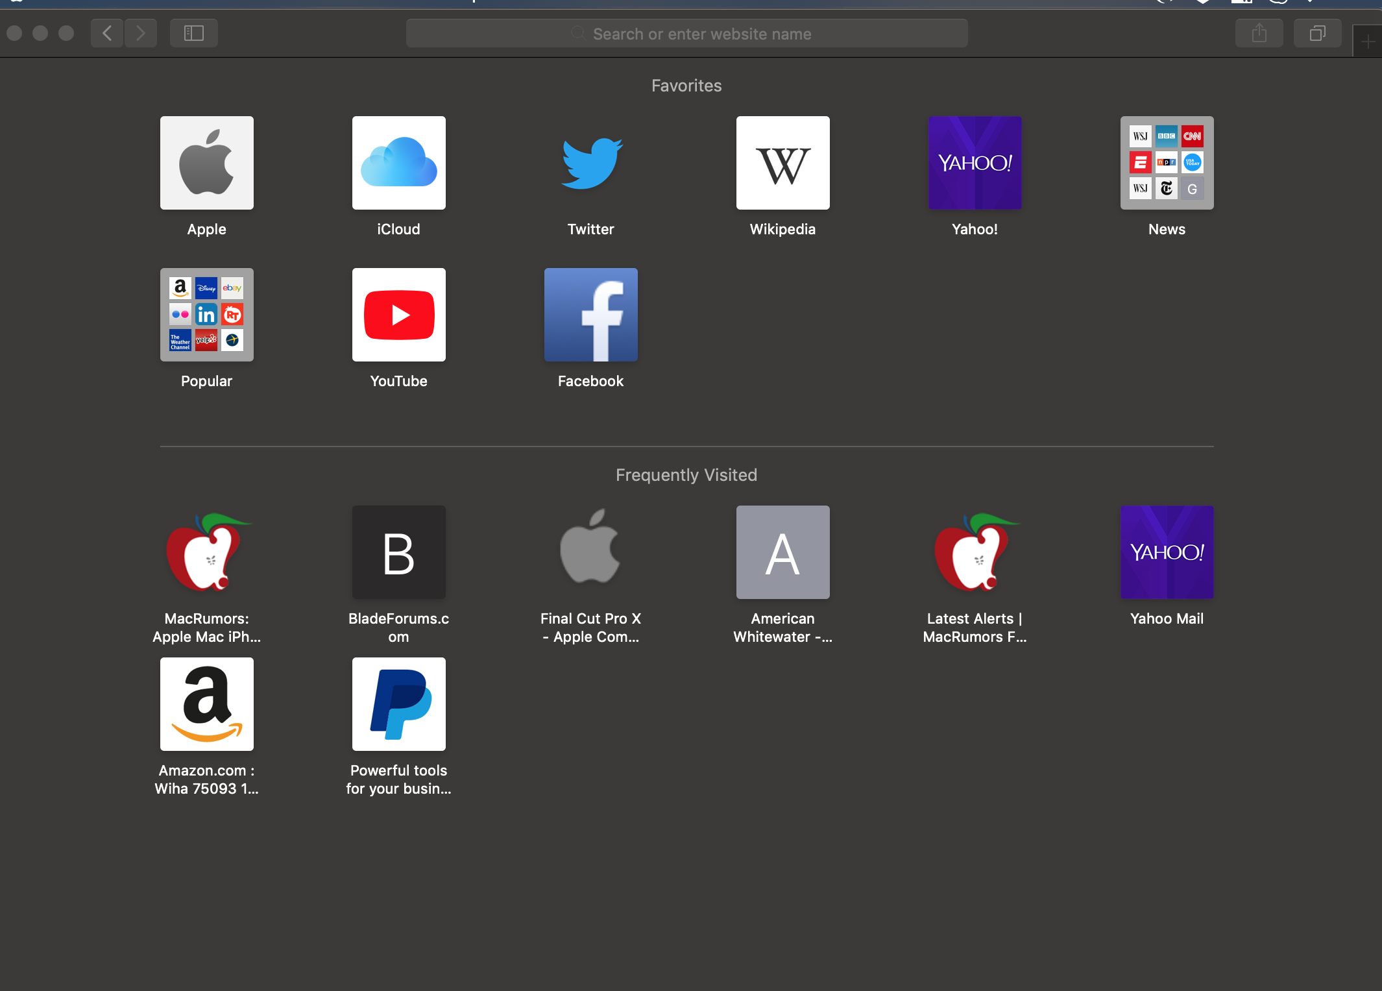Click the Facebook label text
Image resolution: width=1382 pixels, height=991 pixels.
(x=590, y=381)
